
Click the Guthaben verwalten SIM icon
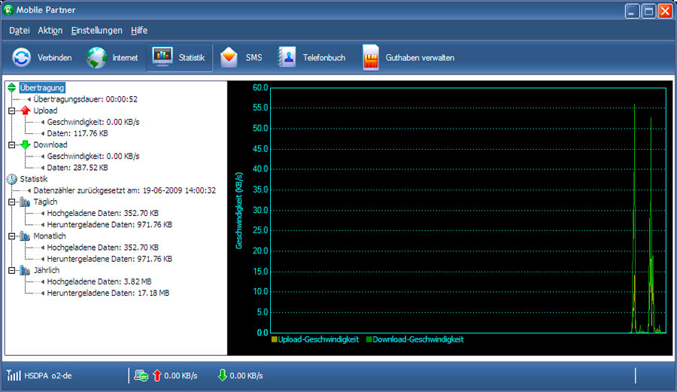(371, 57)
